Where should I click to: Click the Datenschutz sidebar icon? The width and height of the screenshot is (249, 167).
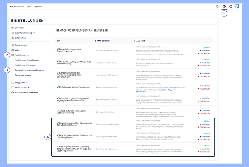click(x=12, y=38)
